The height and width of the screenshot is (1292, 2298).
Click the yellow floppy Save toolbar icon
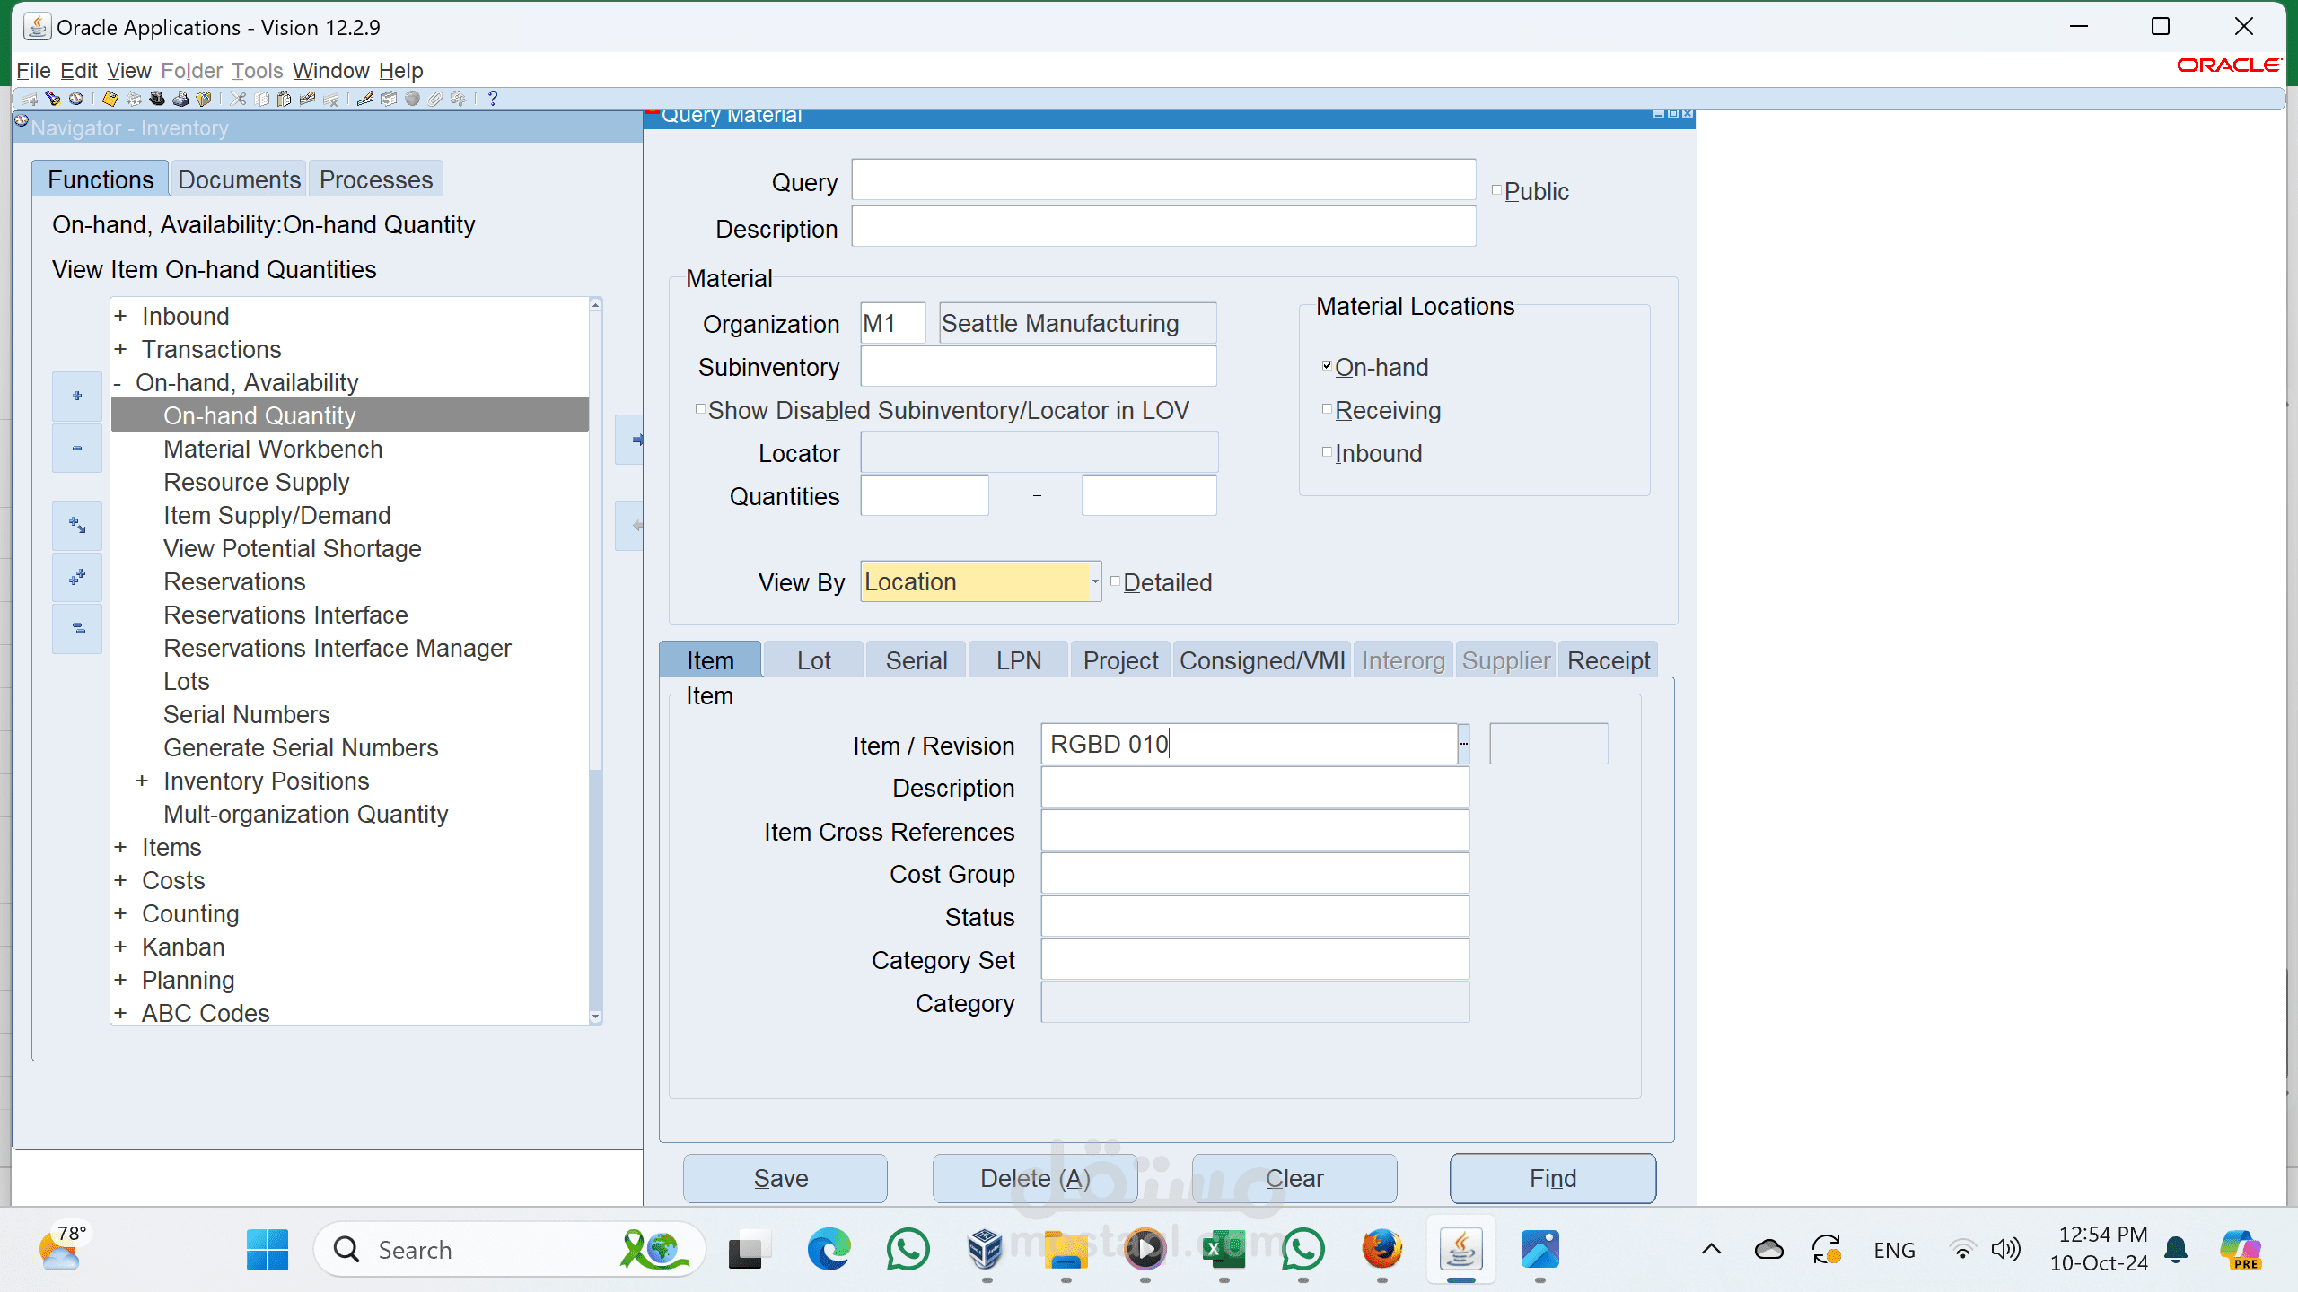110,99
